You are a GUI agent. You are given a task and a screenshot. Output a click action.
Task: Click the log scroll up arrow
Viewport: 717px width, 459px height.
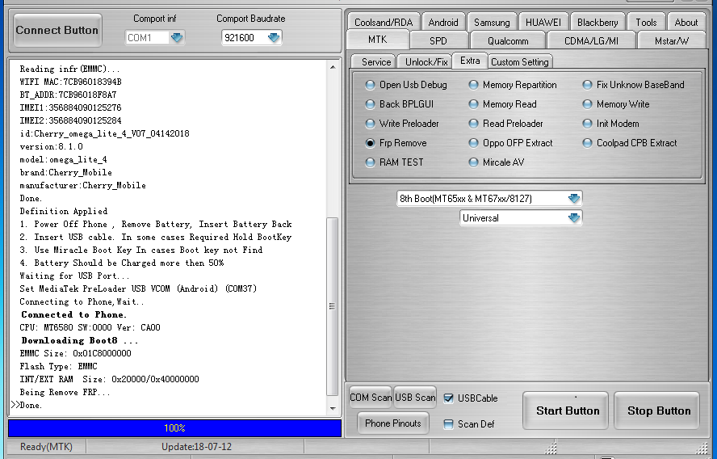coord(333,67)
